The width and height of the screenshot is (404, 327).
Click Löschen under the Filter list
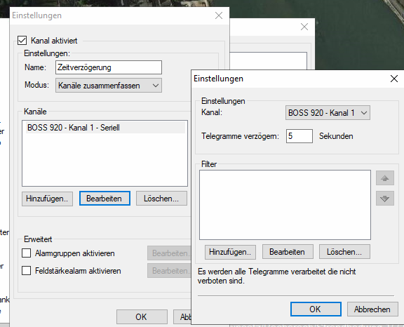click(x=344, y=252)
